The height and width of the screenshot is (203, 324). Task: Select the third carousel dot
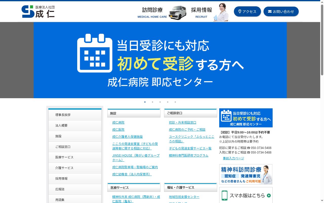point(160,102)
